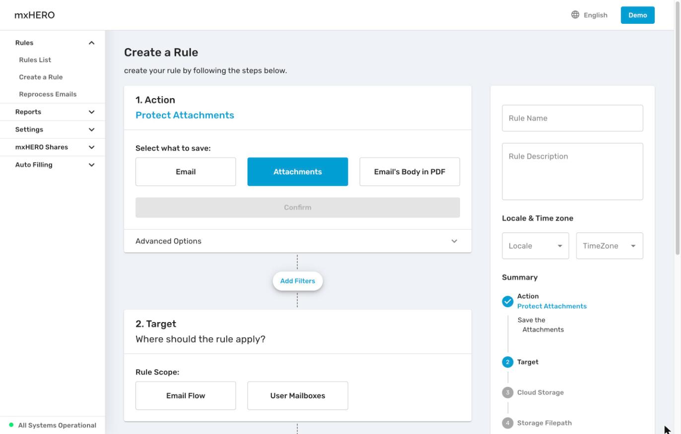
Task: Click the Storage Filepath step label
Action: 545,423
